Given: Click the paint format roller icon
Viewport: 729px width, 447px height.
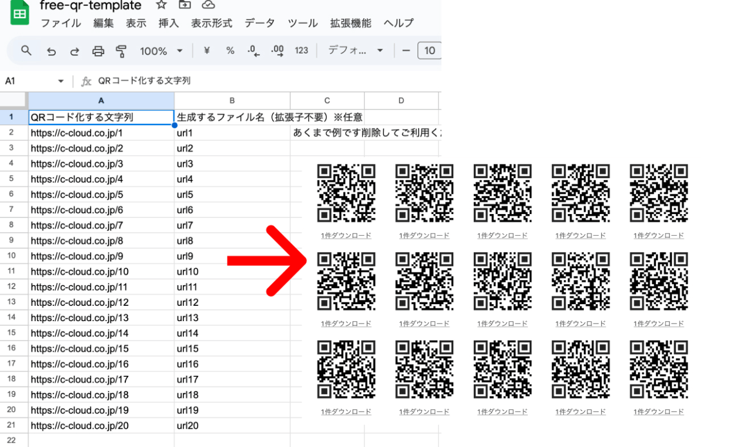Looking at the screenshot, I should pyautogui.click(x=121, y=51).
